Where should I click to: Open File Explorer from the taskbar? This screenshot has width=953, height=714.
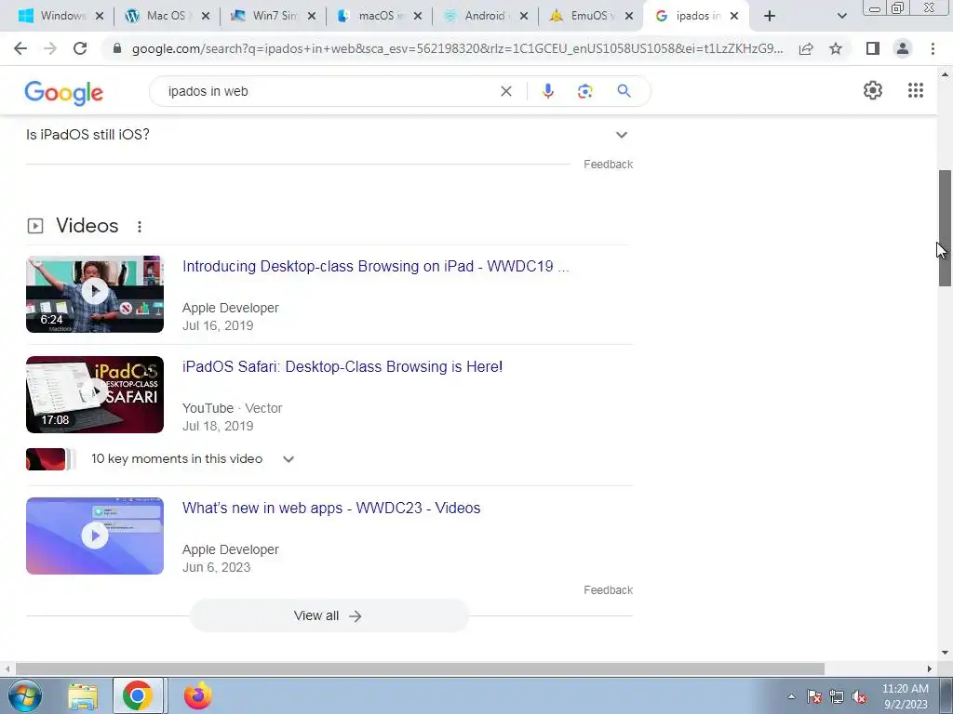83,696
